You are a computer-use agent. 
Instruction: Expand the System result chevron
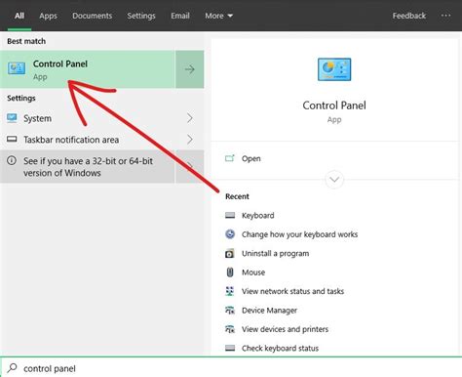(x=190, y=118)
